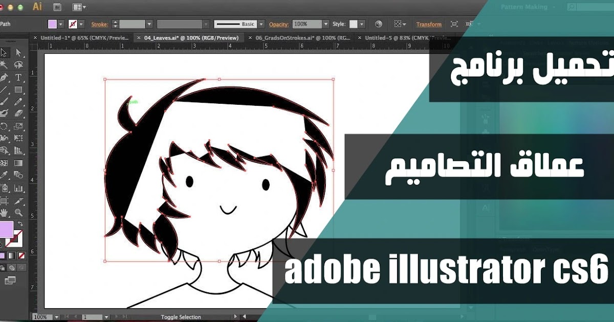This screenshot has width=614, height=322.
Task: Pick the Lasso tool
Action: click(18, 65)
